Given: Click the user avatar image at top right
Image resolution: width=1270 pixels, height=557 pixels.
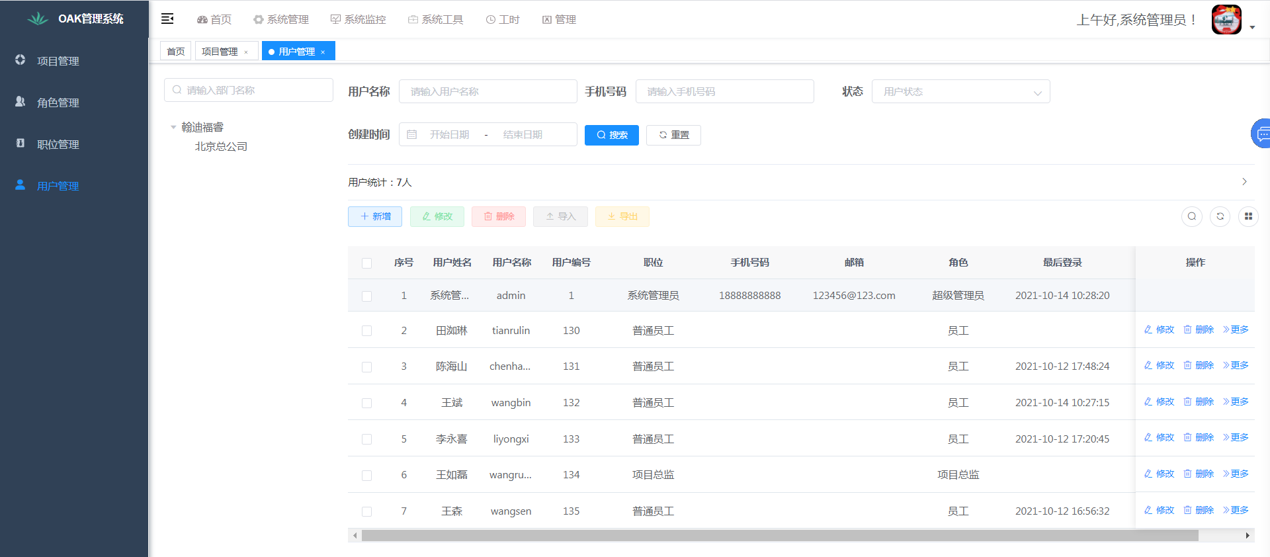Looking at the screenshot, I should click(x=1226, y=20).
